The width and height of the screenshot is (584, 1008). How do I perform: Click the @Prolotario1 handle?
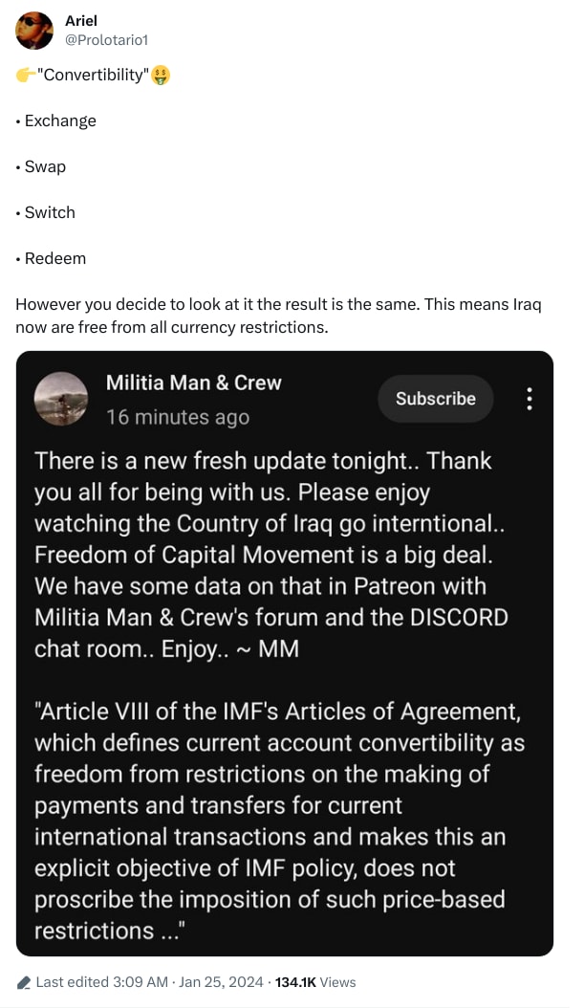pos(105,39)
